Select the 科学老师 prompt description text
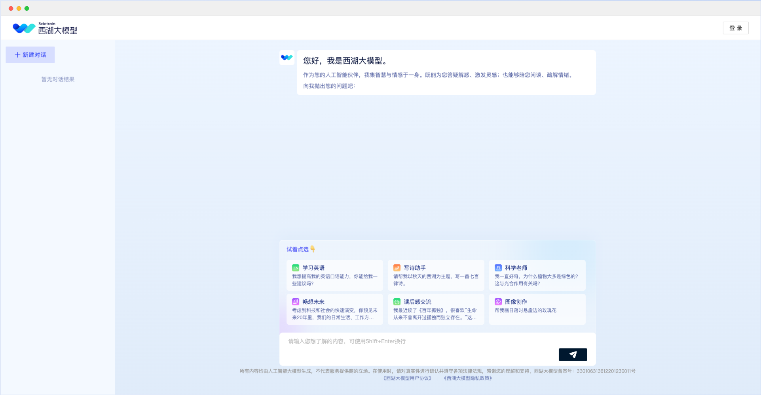This screenshot has height=395, width=761. 536,280
